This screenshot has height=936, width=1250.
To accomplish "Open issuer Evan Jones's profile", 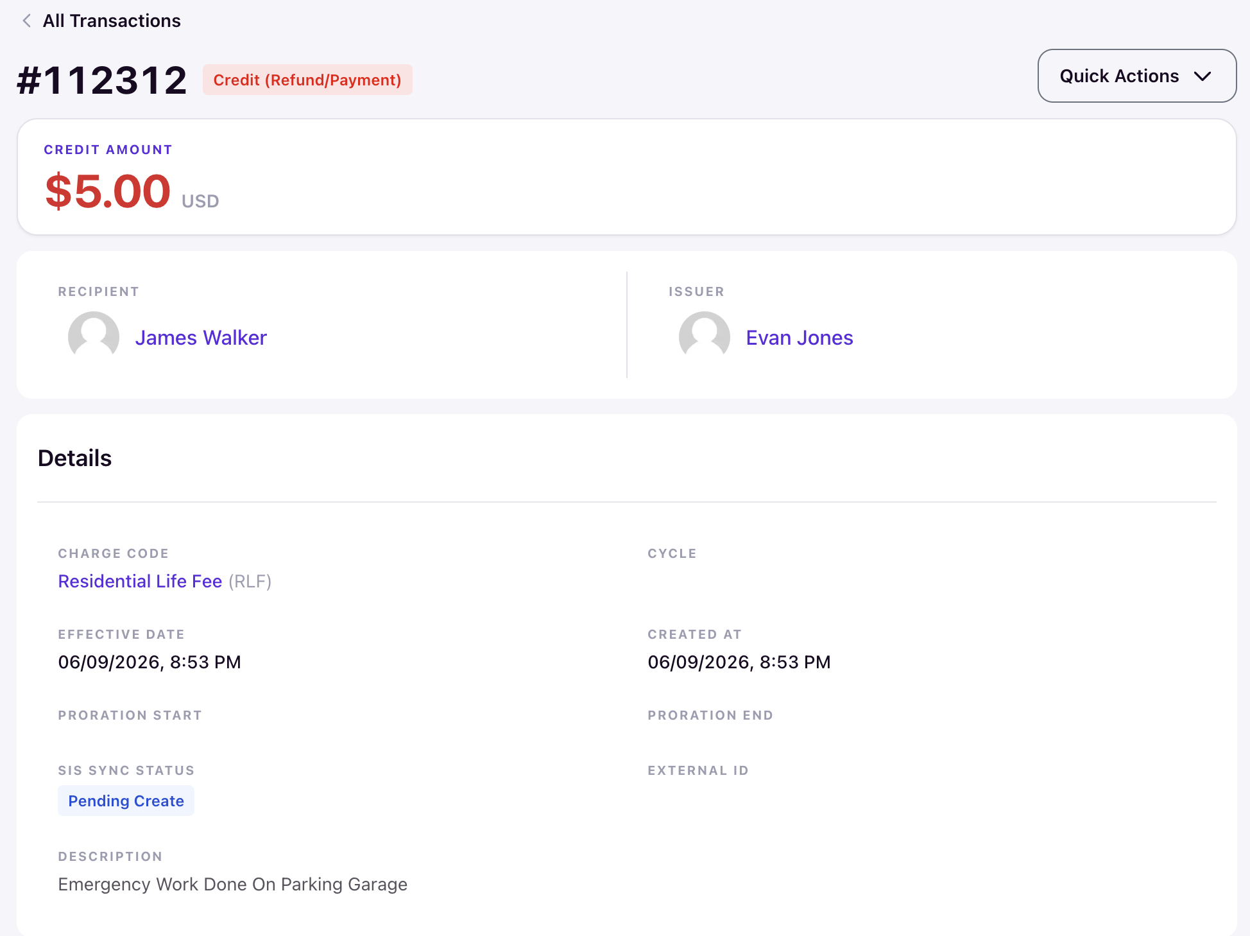I will [x=800, y=338].
